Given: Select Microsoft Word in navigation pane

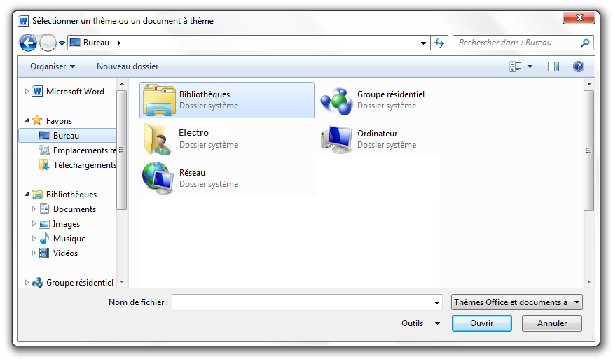Looking at the screenshot, I should [75, 92].
